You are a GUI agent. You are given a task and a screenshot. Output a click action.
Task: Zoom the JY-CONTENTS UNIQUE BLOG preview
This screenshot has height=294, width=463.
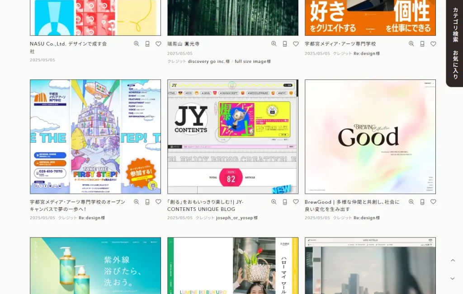pyautogui.click(x=274, y=202)
